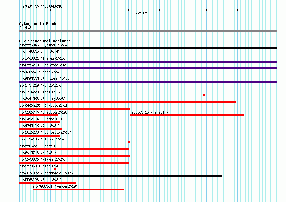Click the red bar of nsv3063725 (Fan2017)

pos(187,115)
